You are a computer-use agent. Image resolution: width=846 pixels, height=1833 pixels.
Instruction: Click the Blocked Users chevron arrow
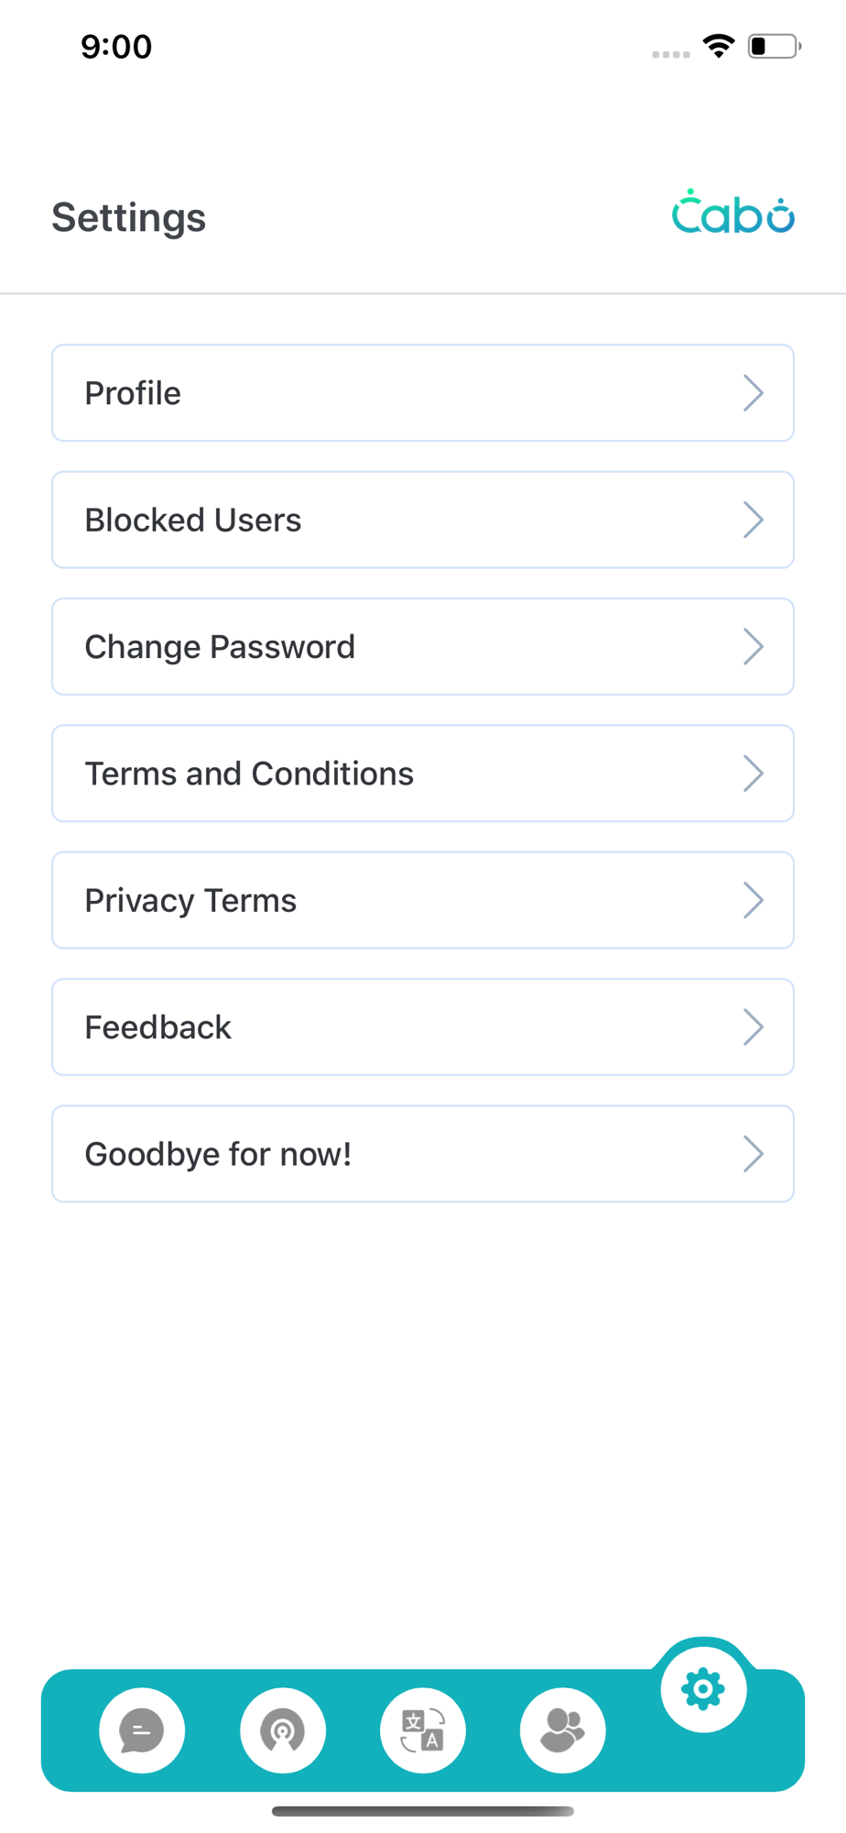click(x=753, y=520)
